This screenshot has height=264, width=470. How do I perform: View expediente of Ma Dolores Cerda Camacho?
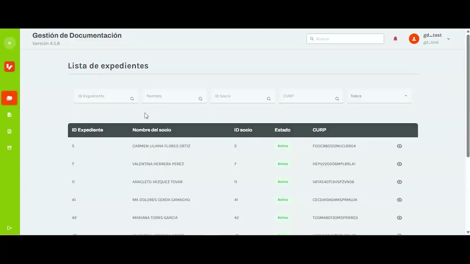click(399, 200)
